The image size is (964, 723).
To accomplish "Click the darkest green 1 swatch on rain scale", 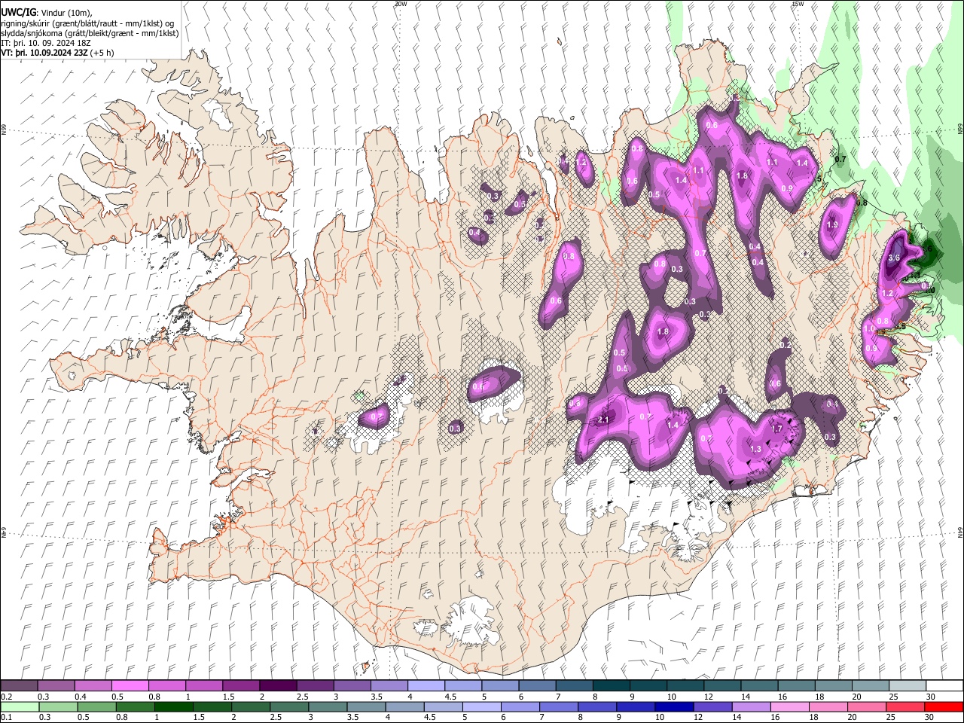I will pos(173,706).
